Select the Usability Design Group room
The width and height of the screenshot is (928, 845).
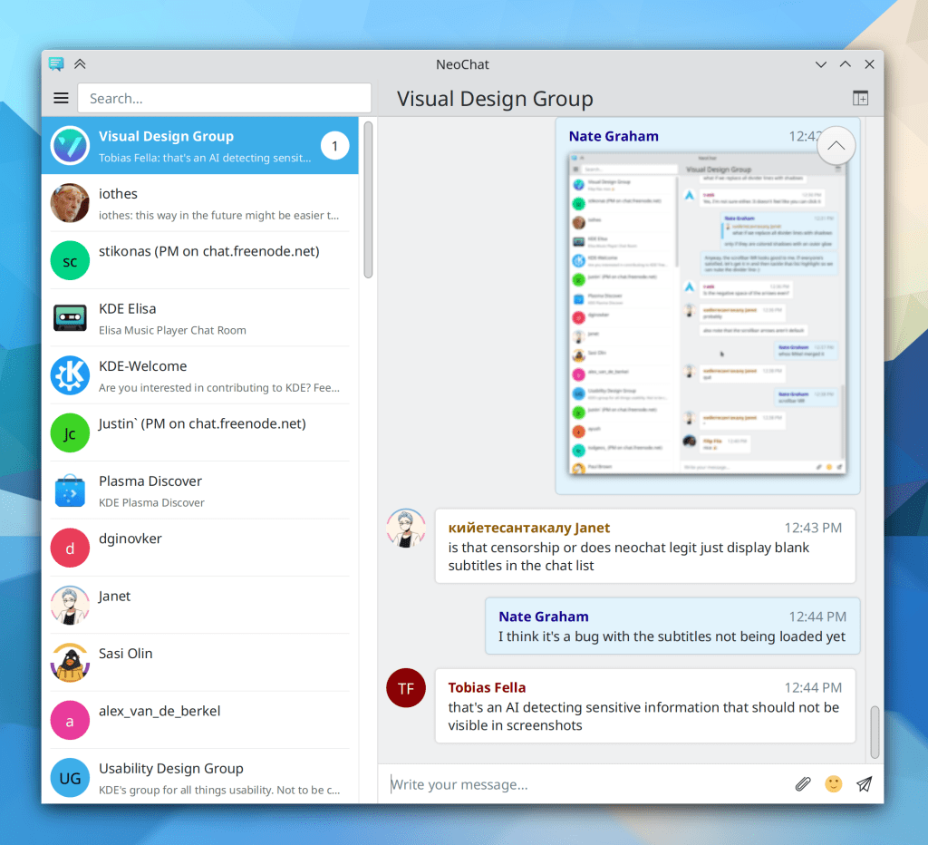[199, 778]
